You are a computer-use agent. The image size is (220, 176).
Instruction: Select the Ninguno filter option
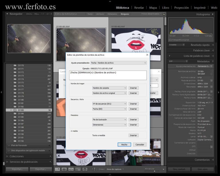[x=125, y=14]
